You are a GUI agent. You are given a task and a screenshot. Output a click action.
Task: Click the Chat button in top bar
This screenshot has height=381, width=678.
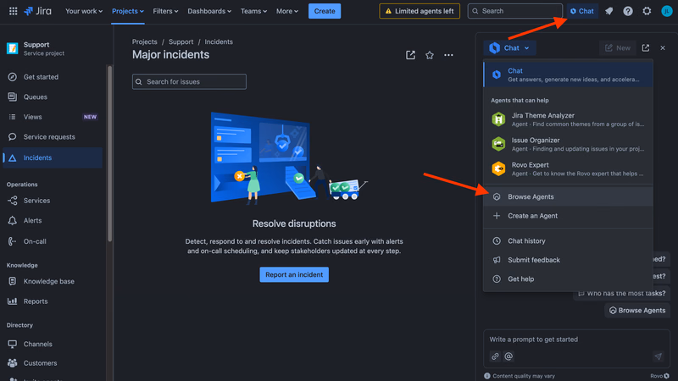[582, 11]
